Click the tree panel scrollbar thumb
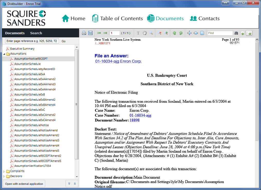The height and width of the screenshot is (190, 261). pos(77,104)
